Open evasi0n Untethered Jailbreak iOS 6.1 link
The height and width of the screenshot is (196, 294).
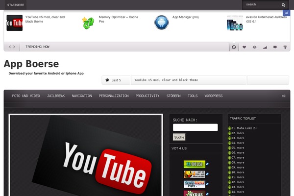267,19
